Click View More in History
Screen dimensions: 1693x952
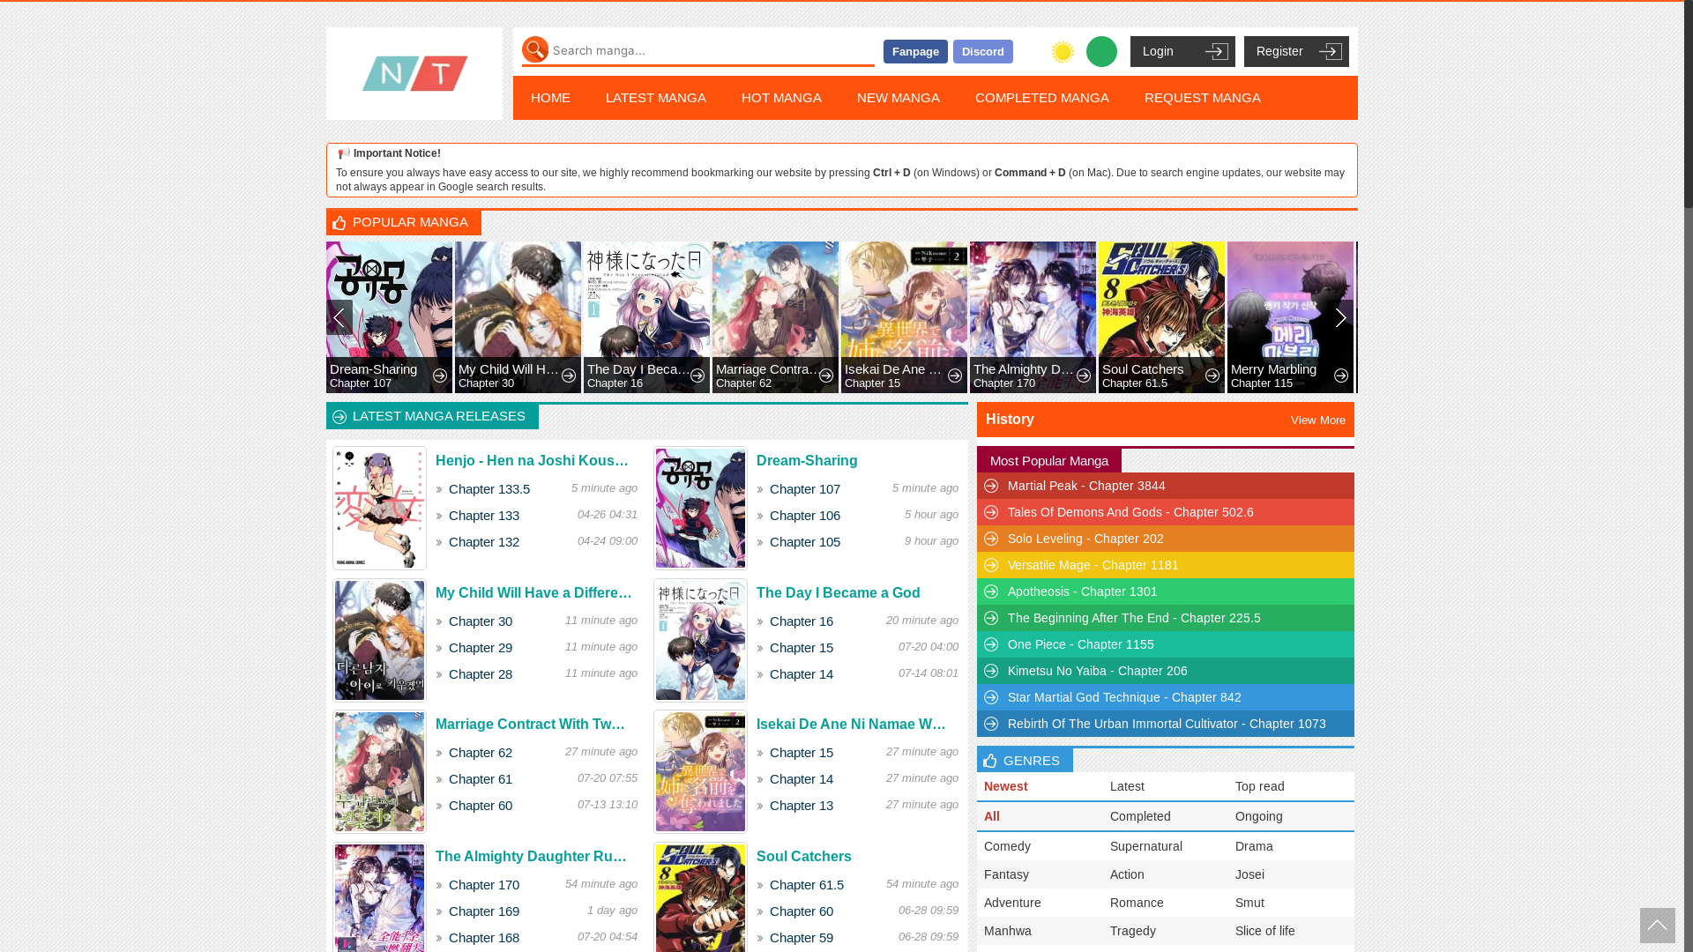[1318, 420]
